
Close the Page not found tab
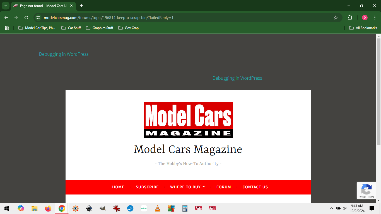pos(71,6)
